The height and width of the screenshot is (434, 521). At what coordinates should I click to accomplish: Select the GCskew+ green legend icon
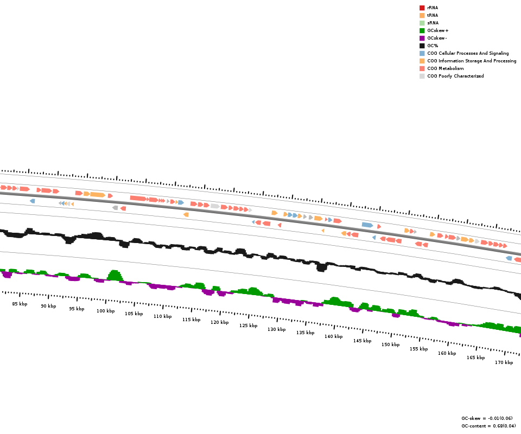(x=422, y=30)
